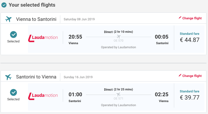Click the Saturday 08 Jun 2019 date
This screenshot has height=114, width=208.
point(79,19)
